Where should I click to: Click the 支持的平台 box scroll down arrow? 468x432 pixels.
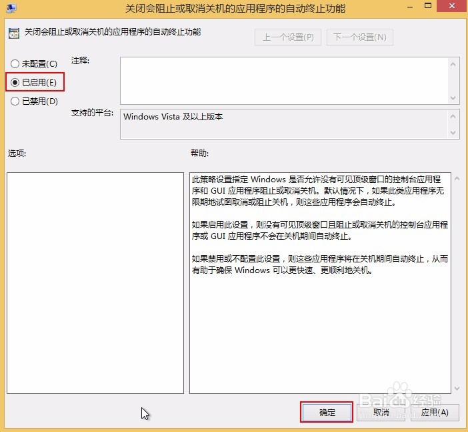(453, 132)
